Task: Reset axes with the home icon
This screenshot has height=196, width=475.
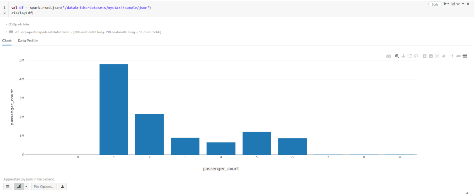Action: (x=443, y=56)
